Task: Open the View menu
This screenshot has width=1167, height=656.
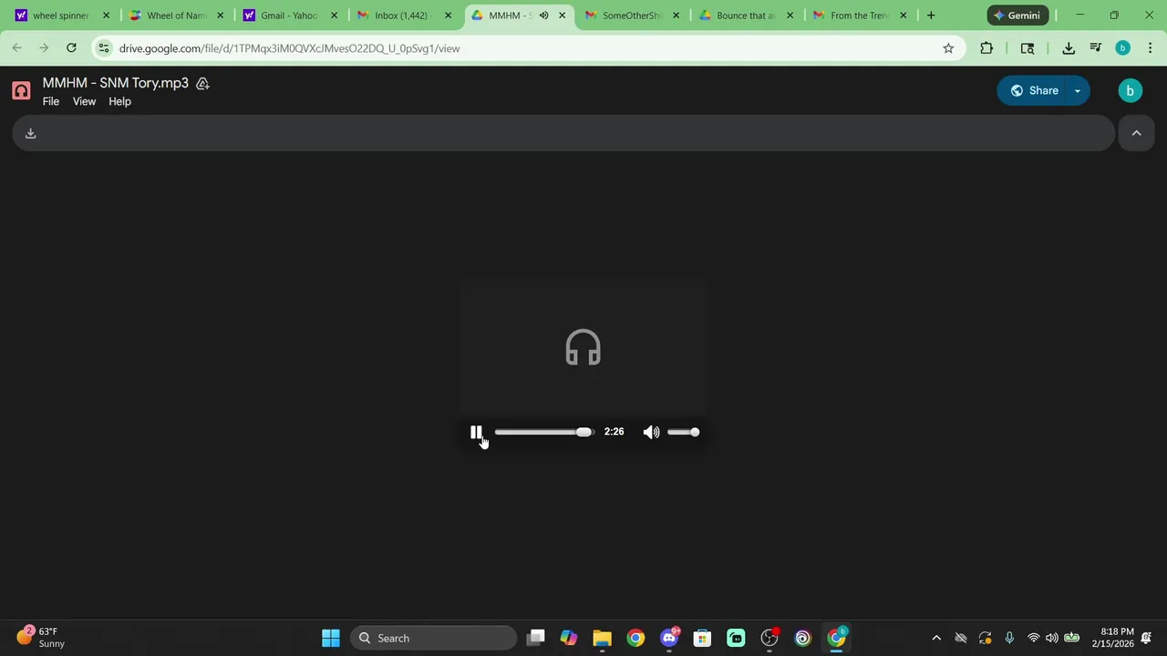Action: point(84,101)
